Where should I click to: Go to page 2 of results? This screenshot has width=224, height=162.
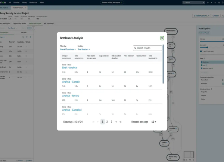tap(107, 122)
